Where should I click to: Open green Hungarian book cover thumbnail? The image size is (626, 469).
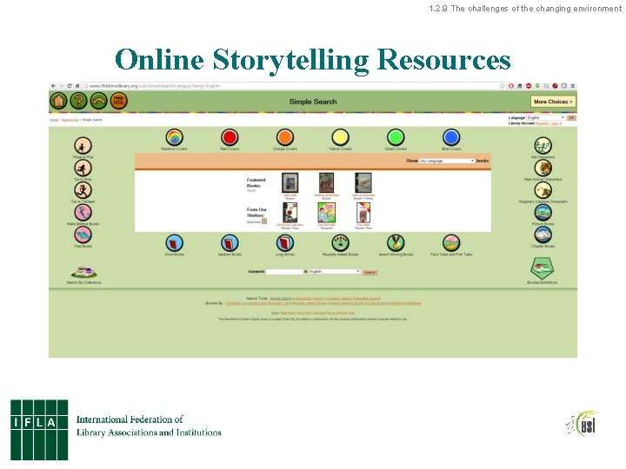click(326, 213)
